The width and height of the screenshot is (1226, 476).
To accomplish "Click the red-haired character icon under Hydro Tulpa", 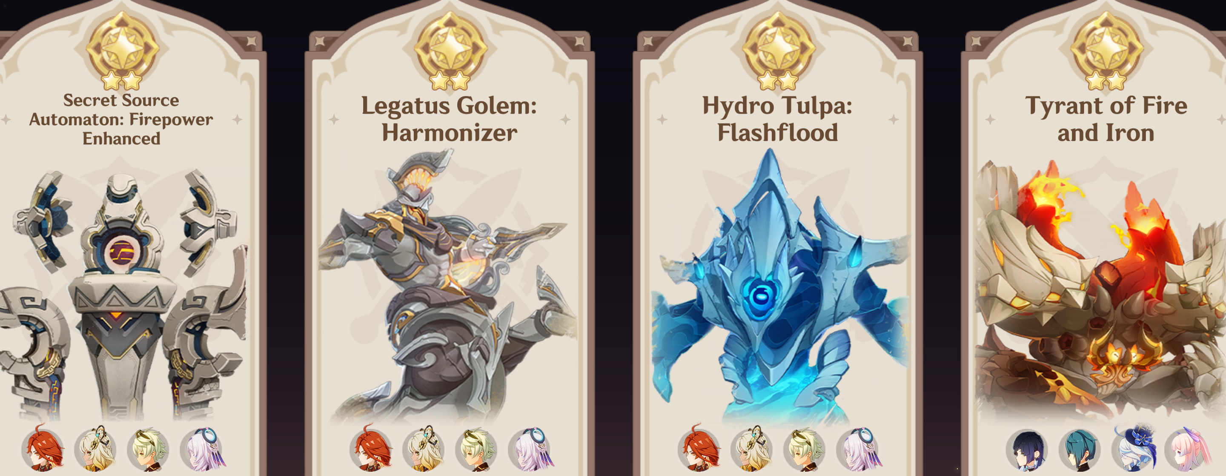I will tap(699, 448).
